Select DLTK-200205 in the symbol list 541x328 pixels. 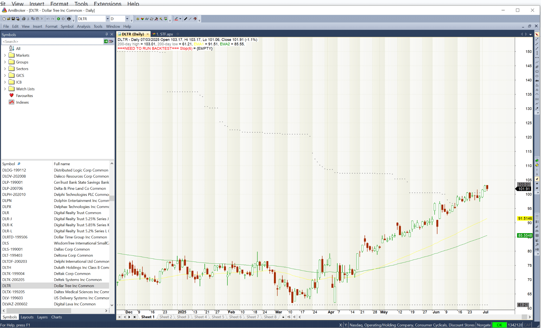point(13,280)
